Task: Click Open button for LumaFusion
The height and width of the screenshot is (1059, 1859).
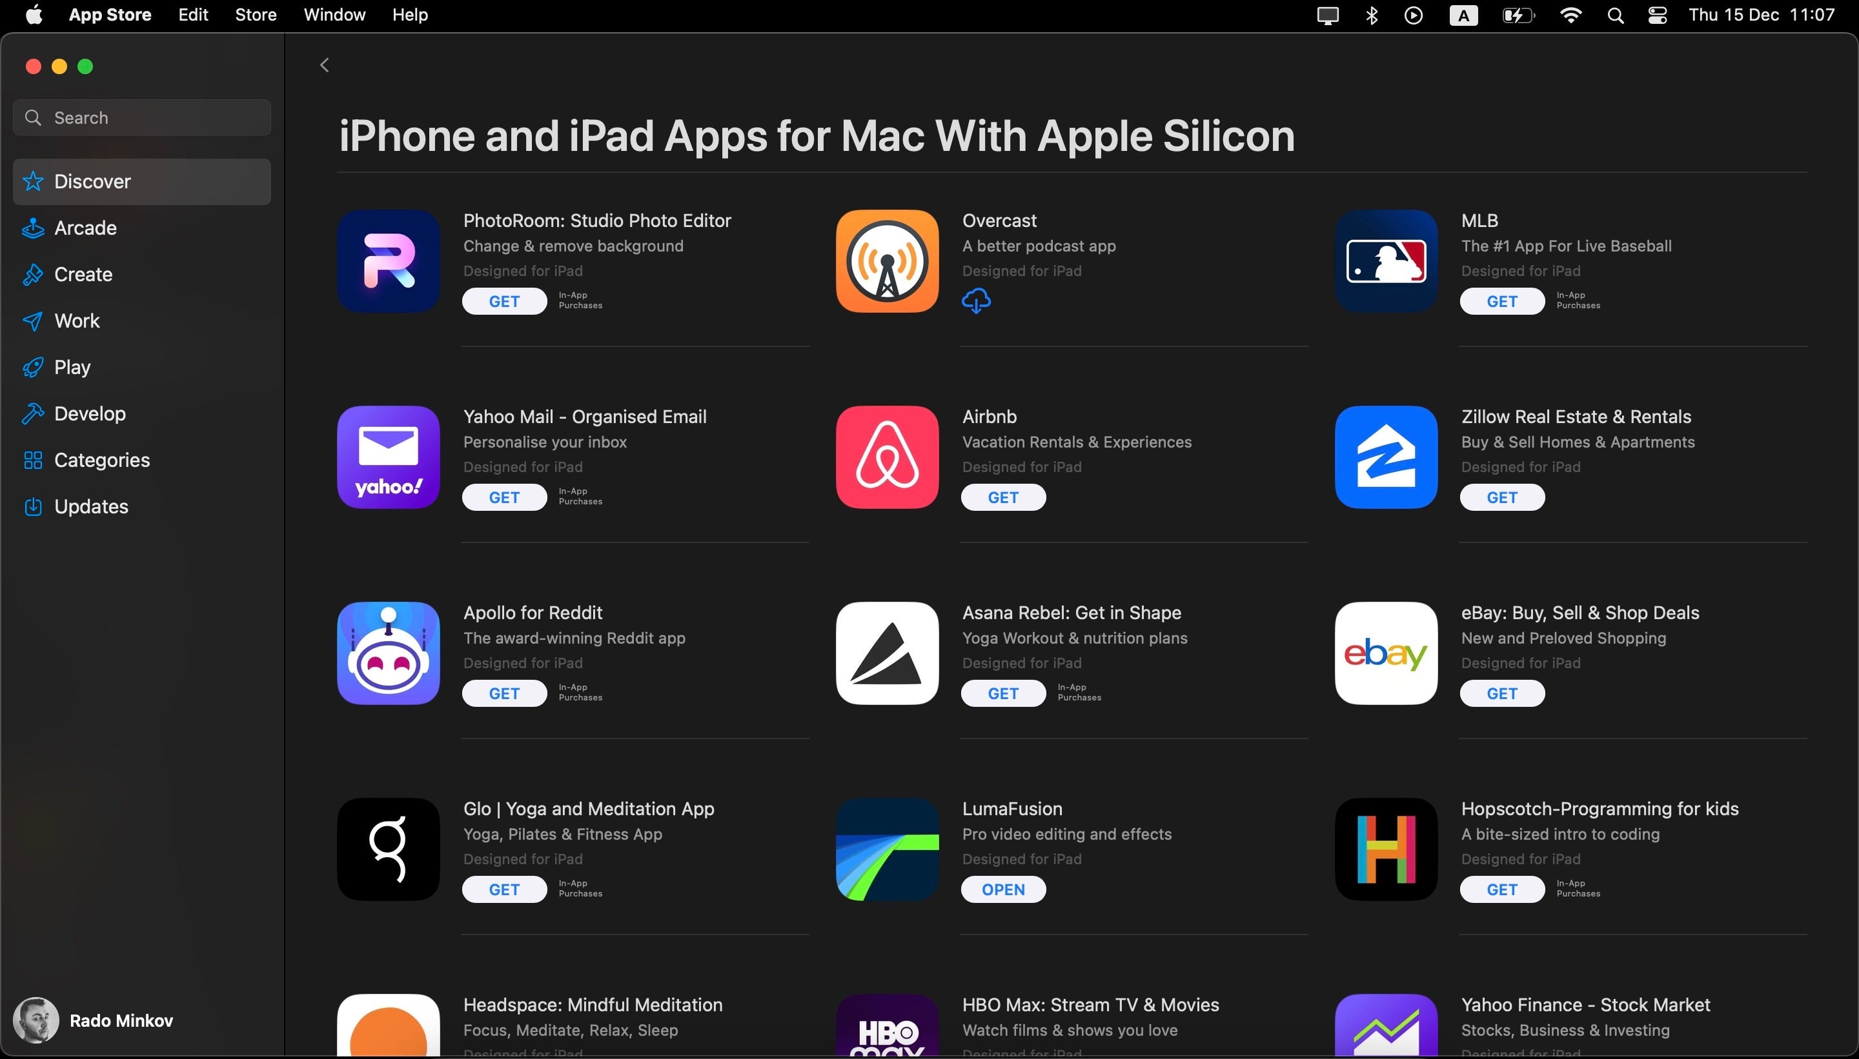Action: click(x=1004, y=888)
